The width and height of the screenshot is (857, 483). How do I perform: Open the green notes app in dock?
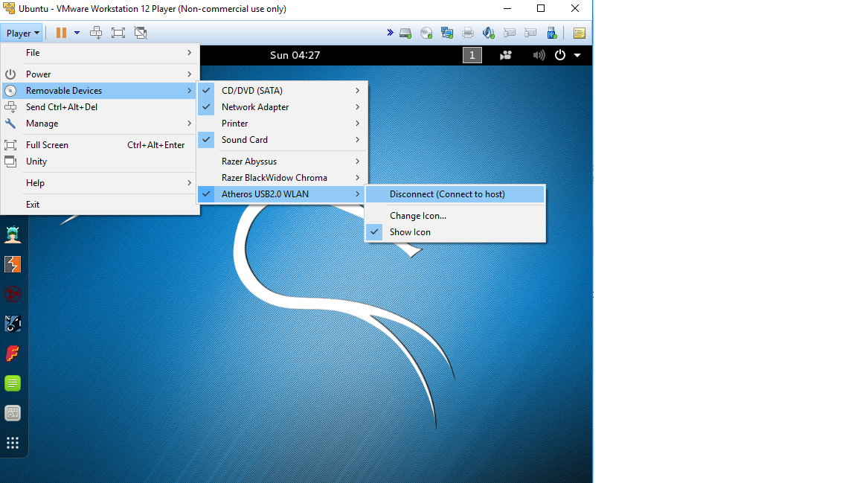[x=13, y=383]
